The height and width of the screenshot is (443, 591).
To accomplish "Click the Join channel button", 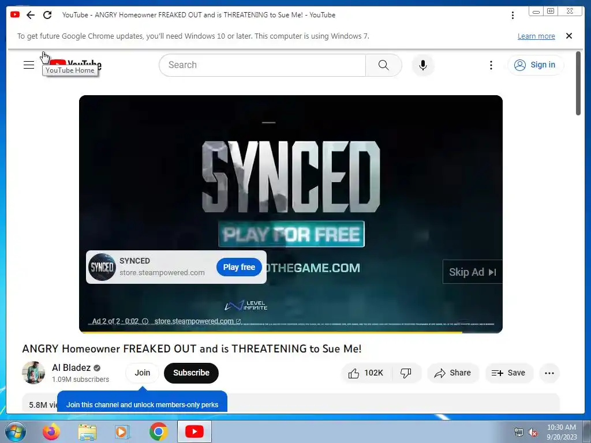I will pos(143,373).
